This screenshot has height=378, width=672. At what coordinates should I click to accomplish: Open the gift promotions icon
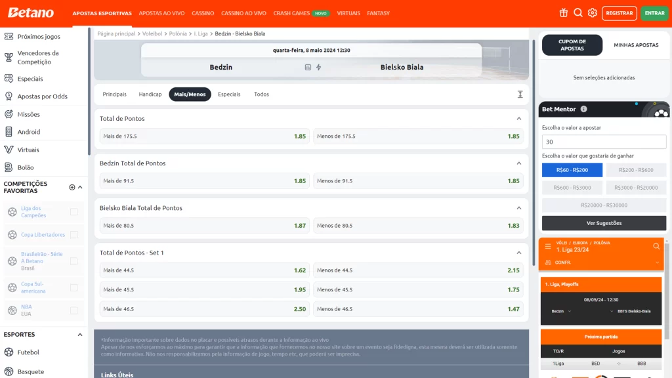coord(563,13)
